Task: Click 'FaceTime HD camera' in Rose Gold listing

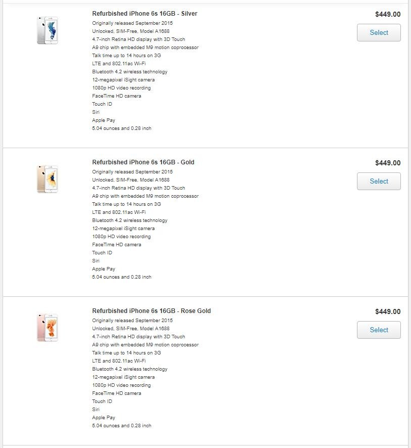Action: tap(117, 393)
